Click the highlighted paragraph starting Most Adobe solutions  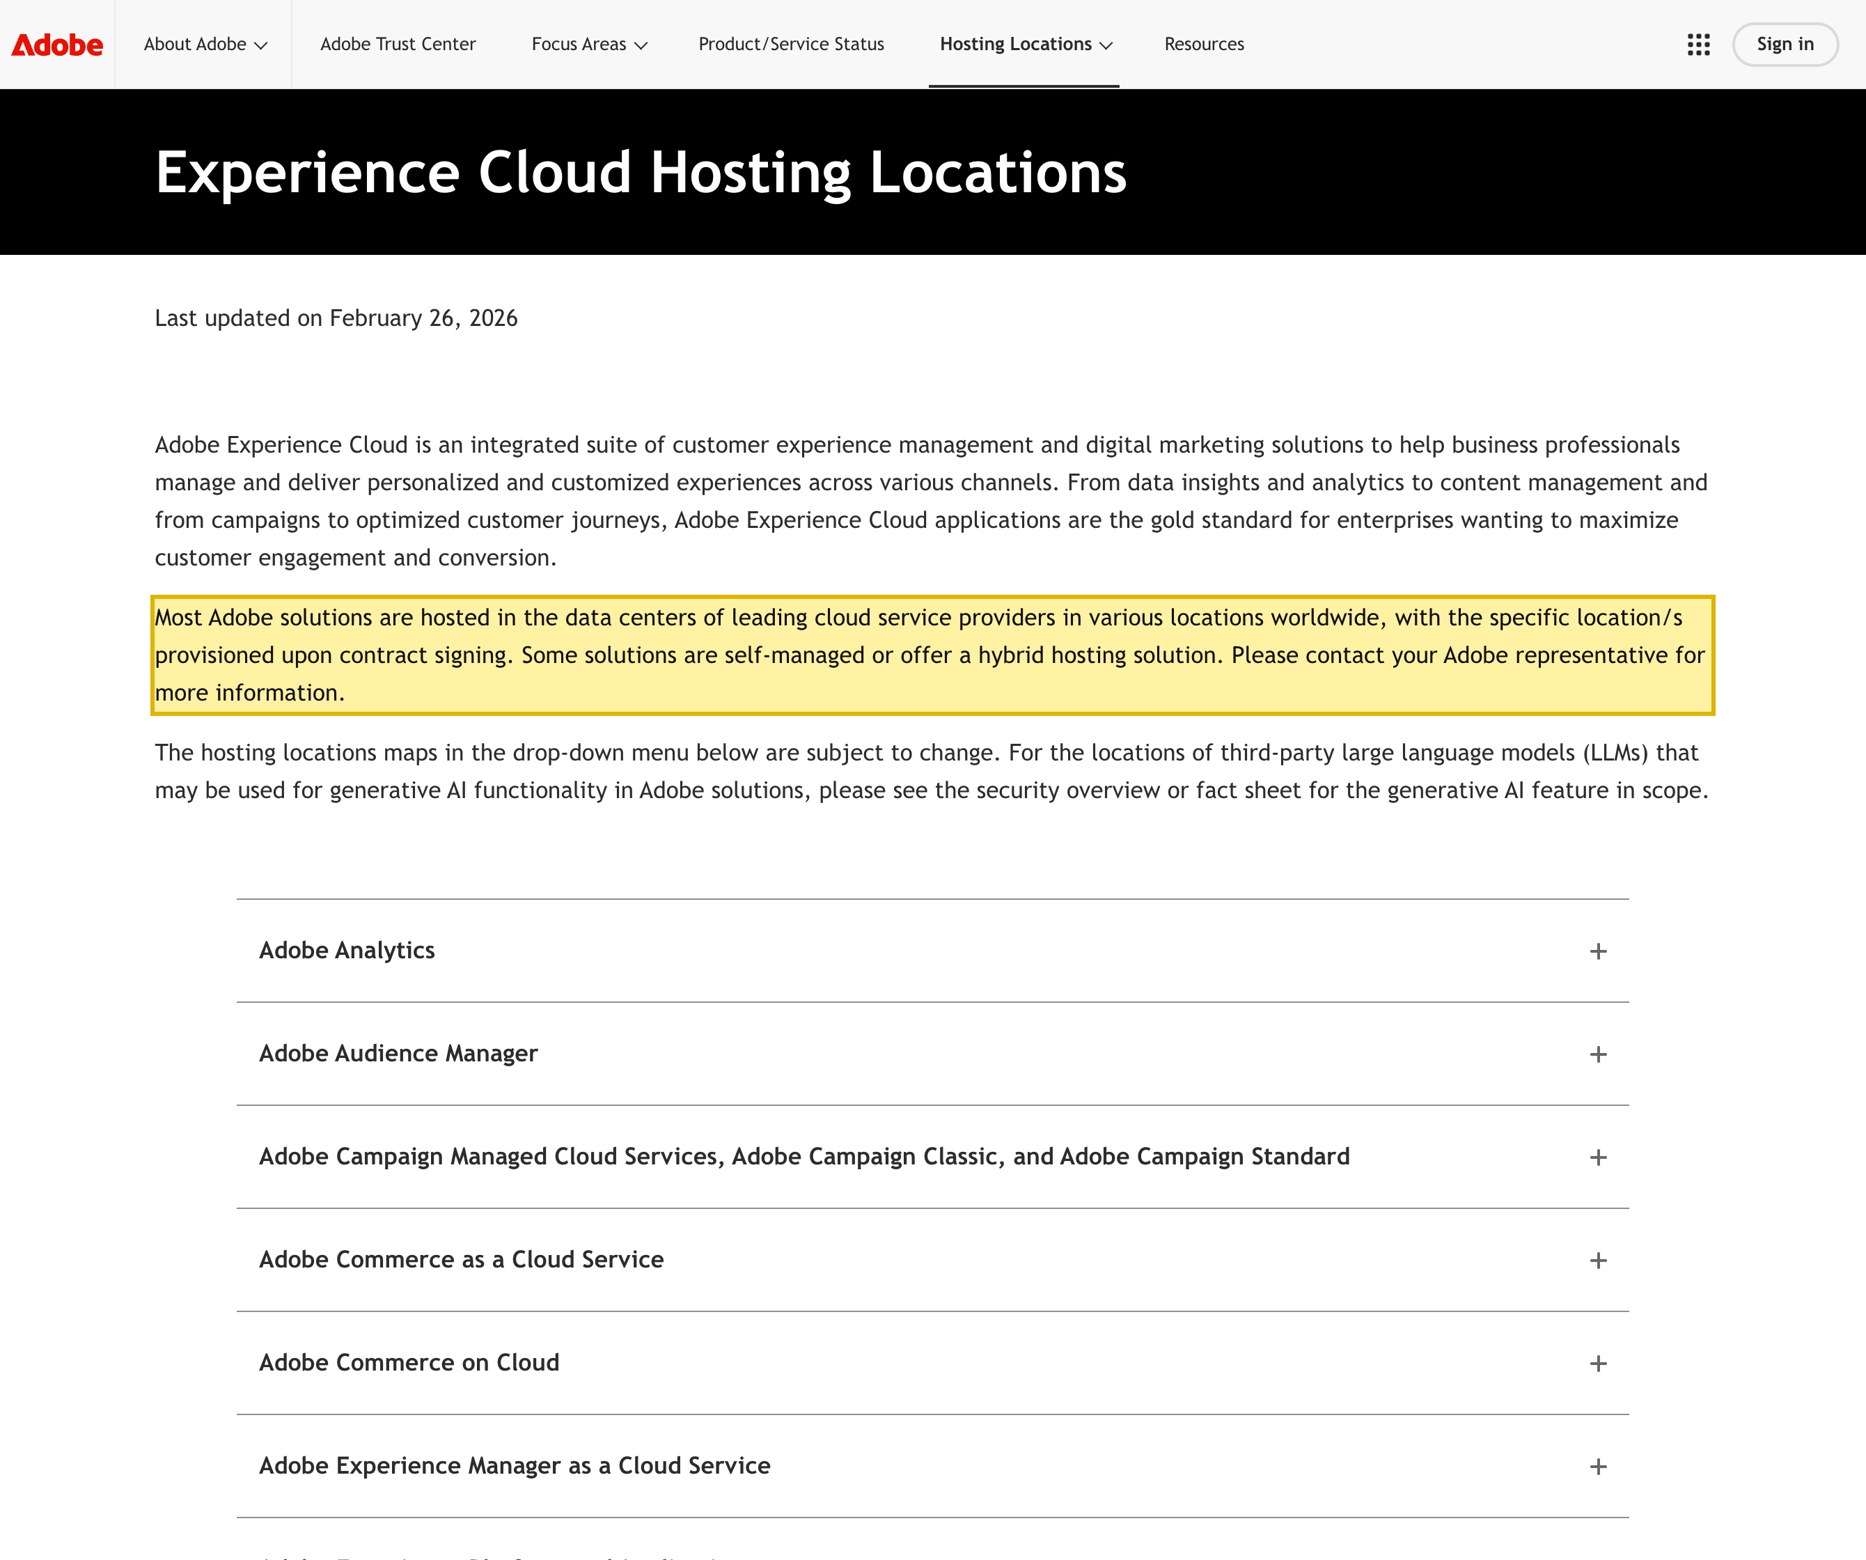click(932, 655)
